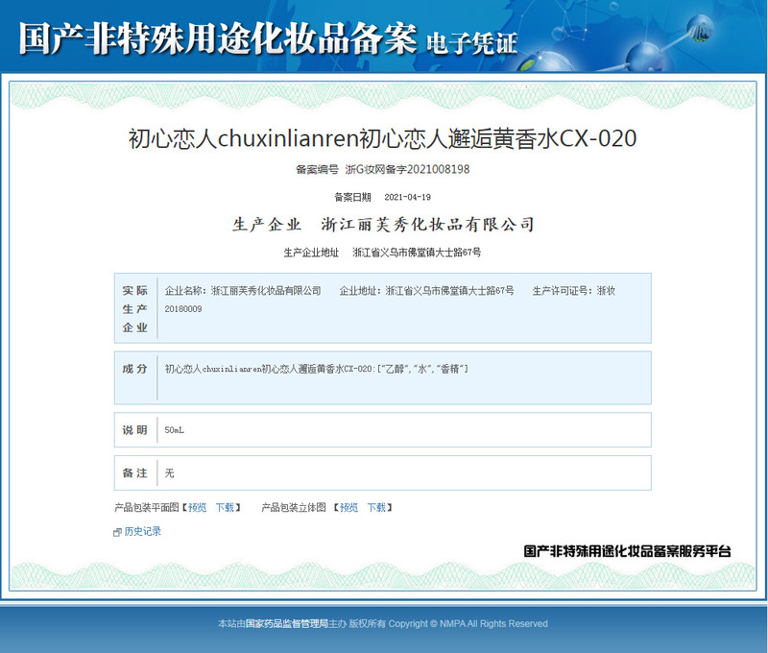Viewport: 768px width, 653px height.
Task: Click the 成分 section label
Action: [x=134, y=369]
